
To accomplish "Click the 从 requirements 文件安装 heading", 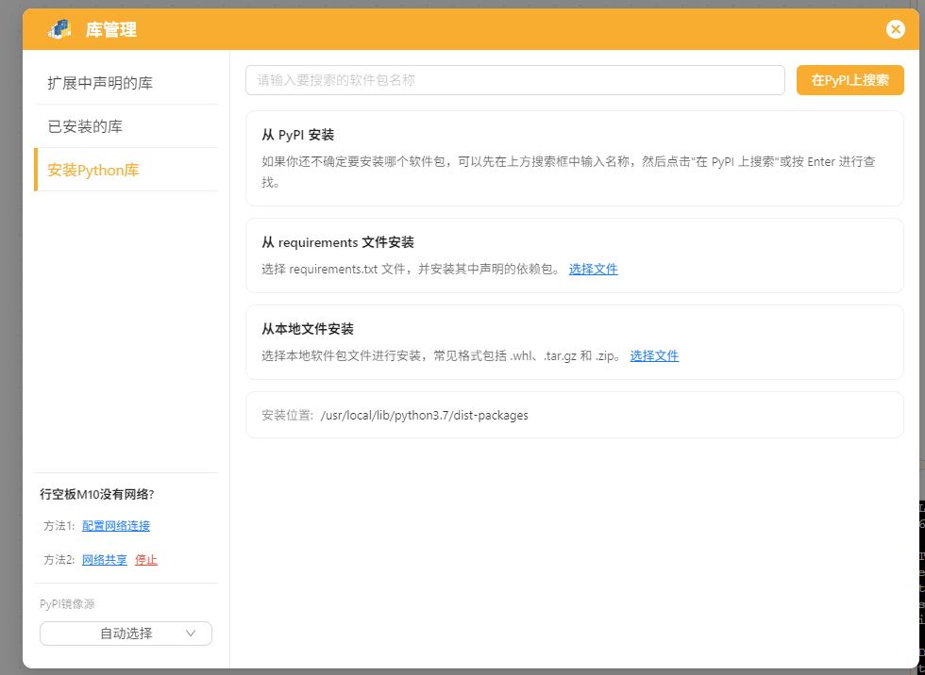I will click(338, 242).
